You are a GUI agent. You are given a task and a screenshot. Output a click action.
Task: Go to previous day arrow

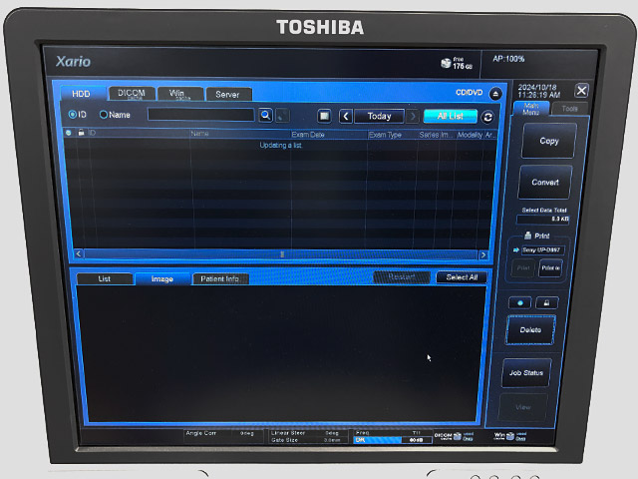click(346, 117)
